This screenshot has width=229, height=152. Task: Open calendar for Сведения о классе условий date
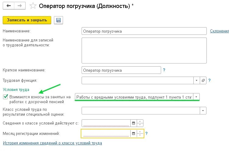[x=133, y=123]
